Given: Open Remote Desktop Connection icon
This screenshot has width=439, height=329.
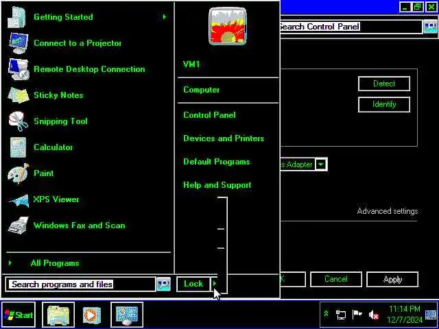Looking at the screenshot, I should (19, 69).
